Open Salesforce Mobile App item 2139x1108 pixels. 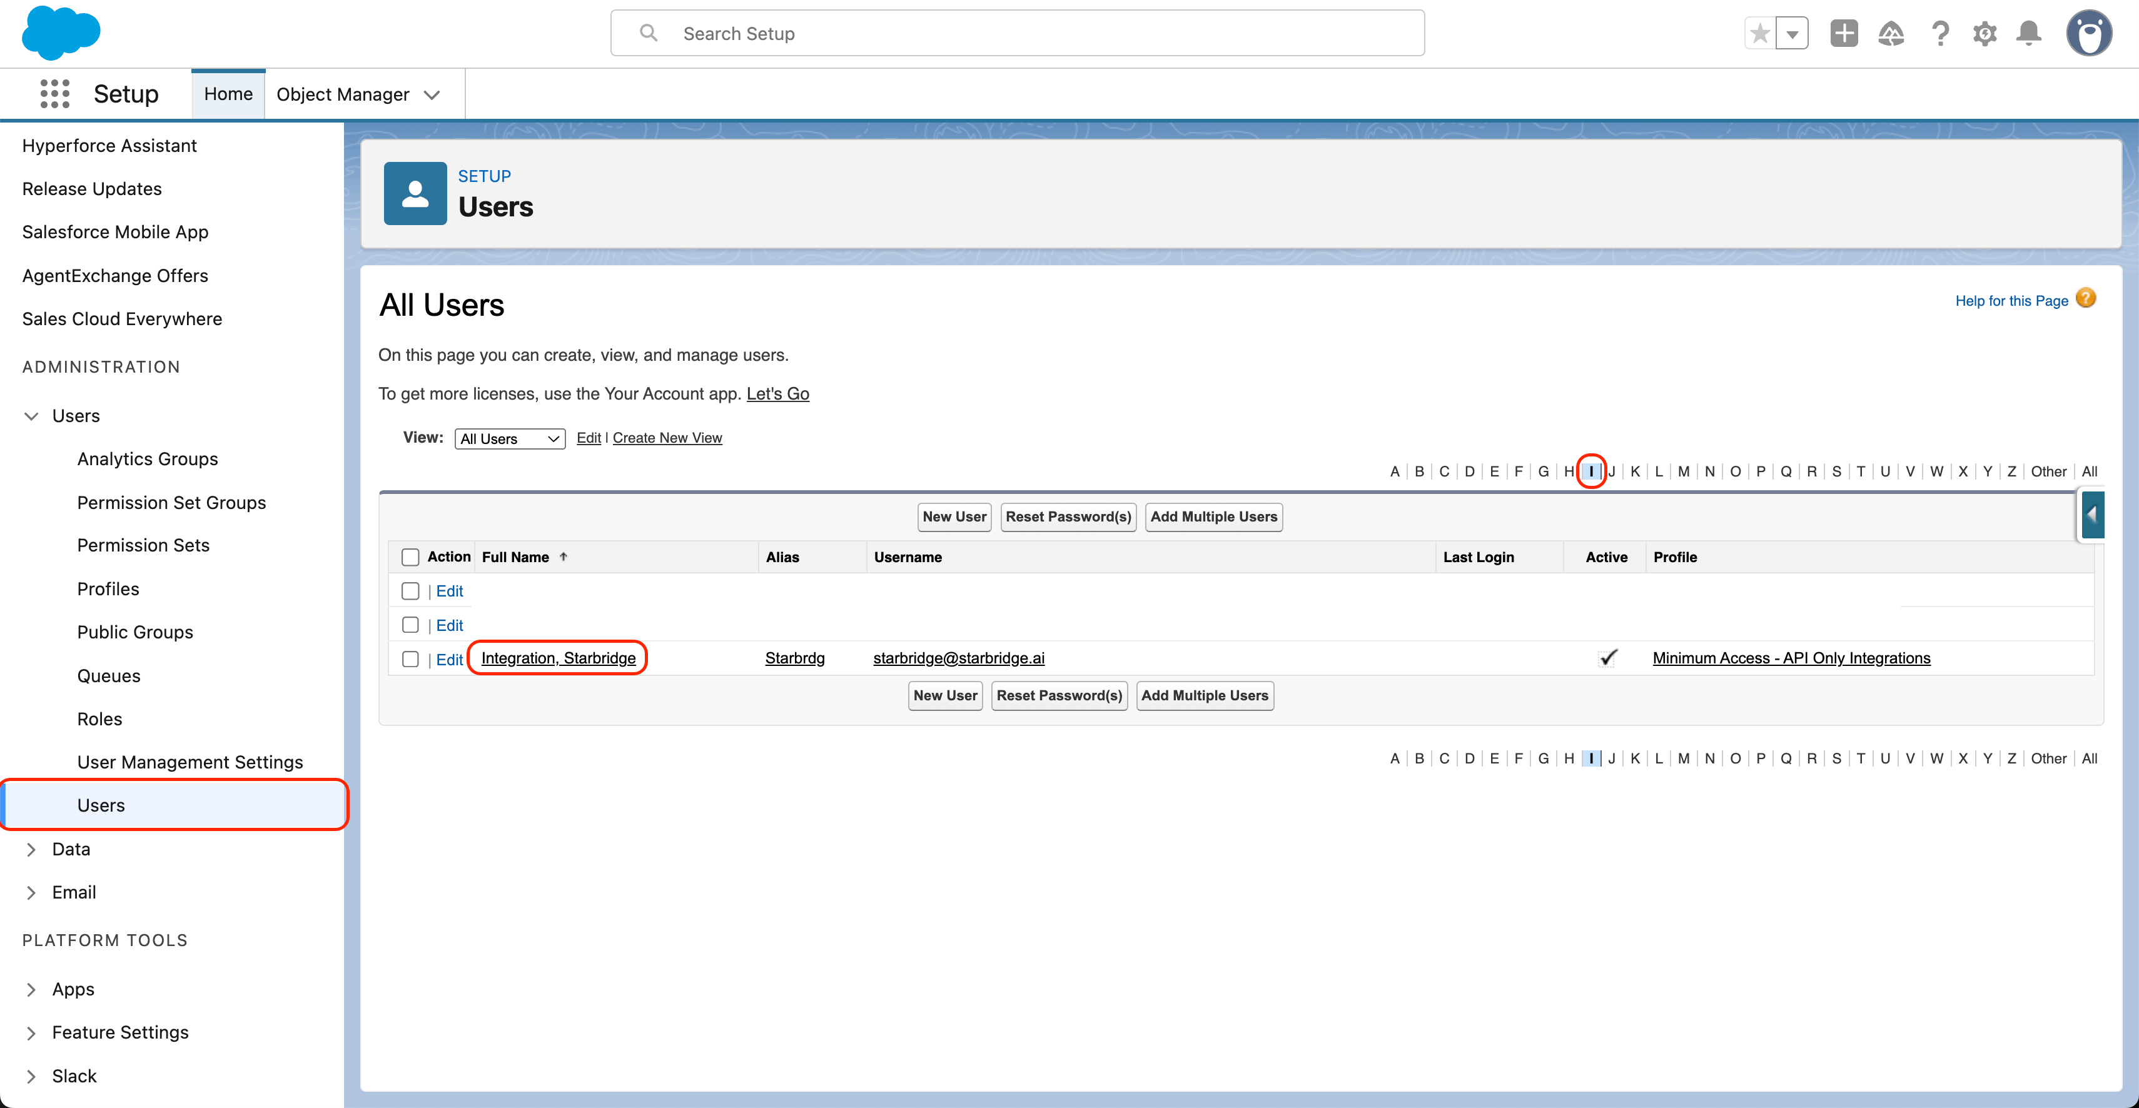coord(116,231)
